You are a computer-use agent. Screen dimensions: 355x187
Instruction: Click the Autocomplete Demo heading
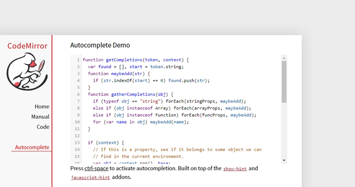[100, 45]
